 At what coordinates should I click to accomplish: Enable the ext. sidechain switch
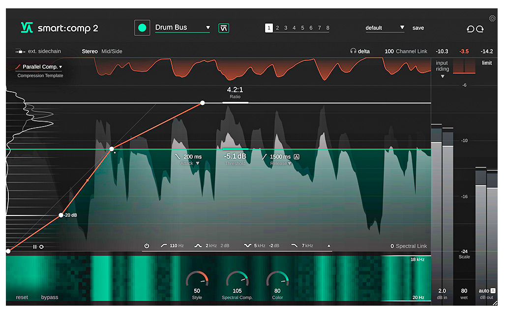click(21, 51)
